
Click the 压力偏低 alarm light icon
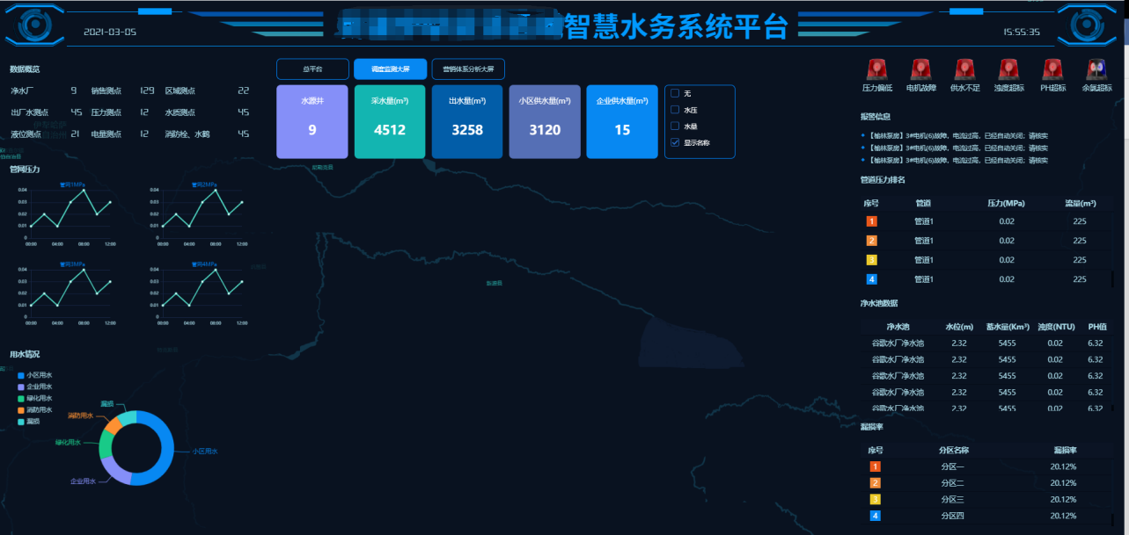point(876,70)
